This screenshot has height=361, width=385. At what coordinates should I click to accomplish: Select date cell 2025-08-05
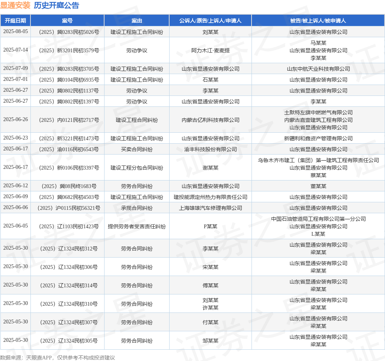pos(15,32)
